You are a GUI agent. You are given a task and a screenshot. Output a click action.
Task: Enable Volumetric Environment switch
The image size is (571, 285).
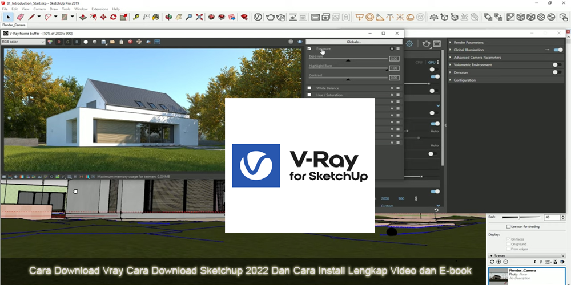(x=557, y=65)
